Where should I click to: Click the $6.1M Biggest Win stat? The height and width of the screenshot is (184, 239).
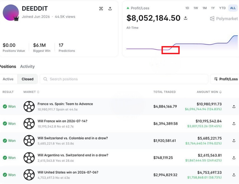pos(42,47)
